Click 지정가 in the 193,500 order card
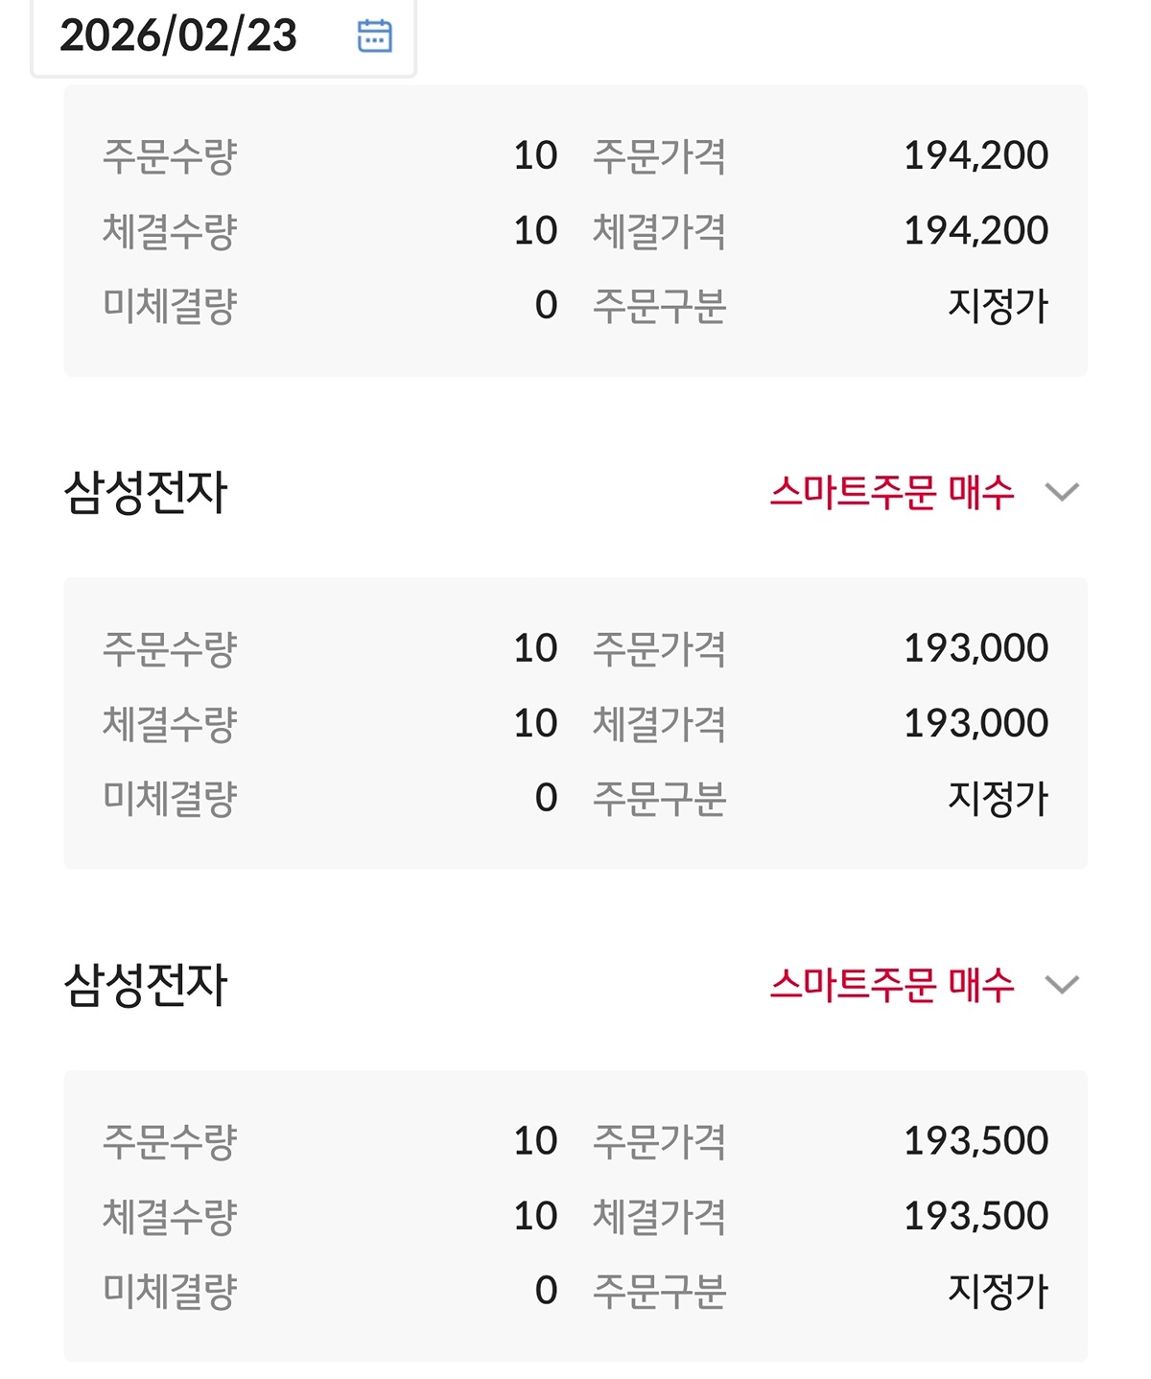This screenshot has height=1379, width=1151. point(998,1291)
